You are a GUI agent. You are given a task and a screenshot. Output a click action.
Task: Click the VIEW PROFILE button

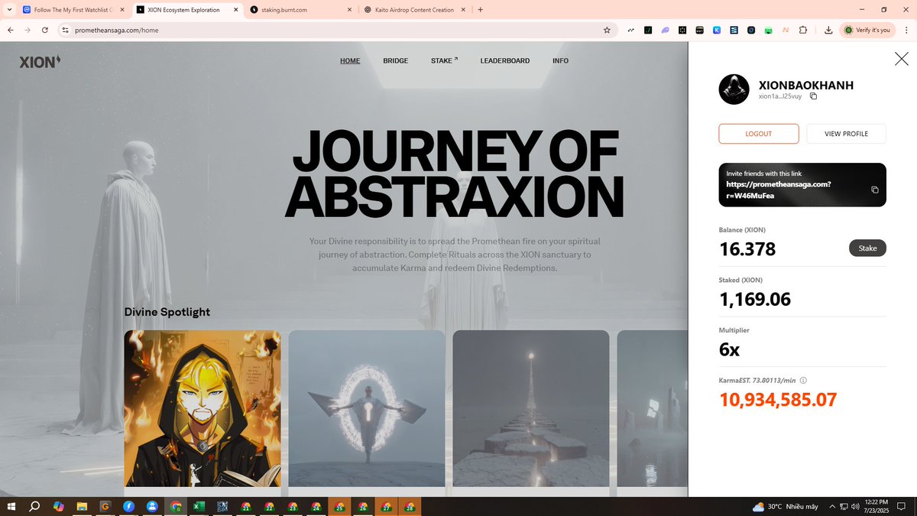coord(847,134)
